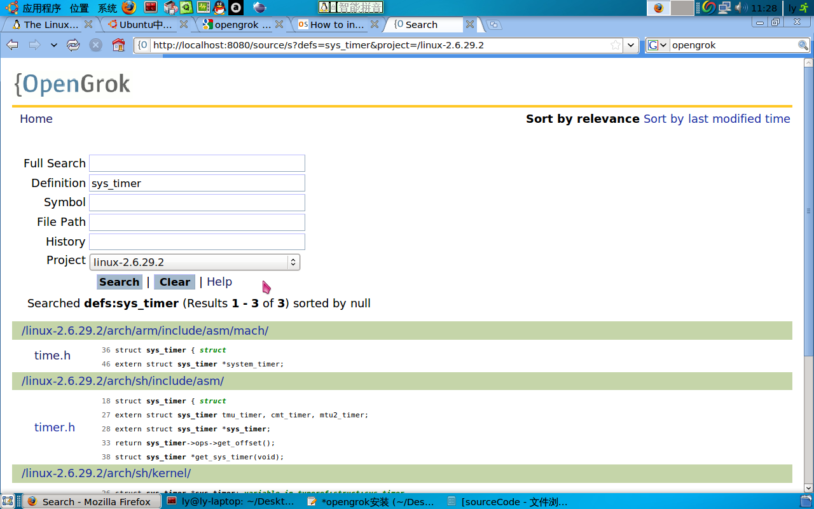
Task: Go to the browser Home page icon
Action: click(118, 45)
